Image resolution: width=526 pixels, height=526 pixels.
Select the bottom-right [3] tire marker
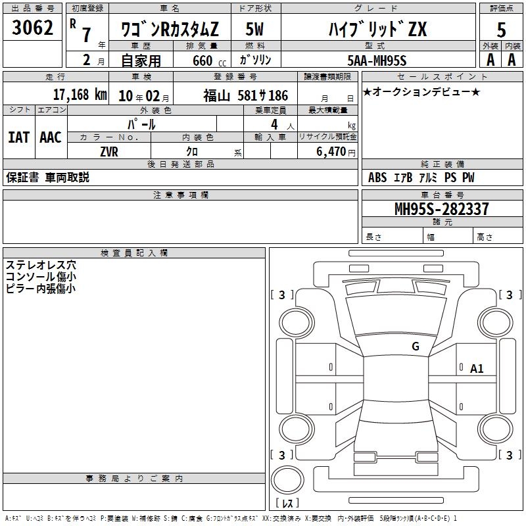(x=510, y=455)
